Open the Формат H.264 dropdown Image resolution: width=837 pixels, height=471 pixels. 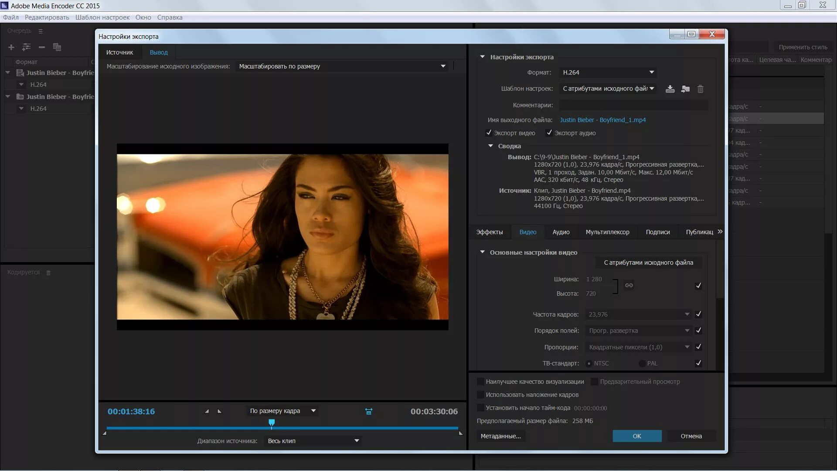point(608,72)
